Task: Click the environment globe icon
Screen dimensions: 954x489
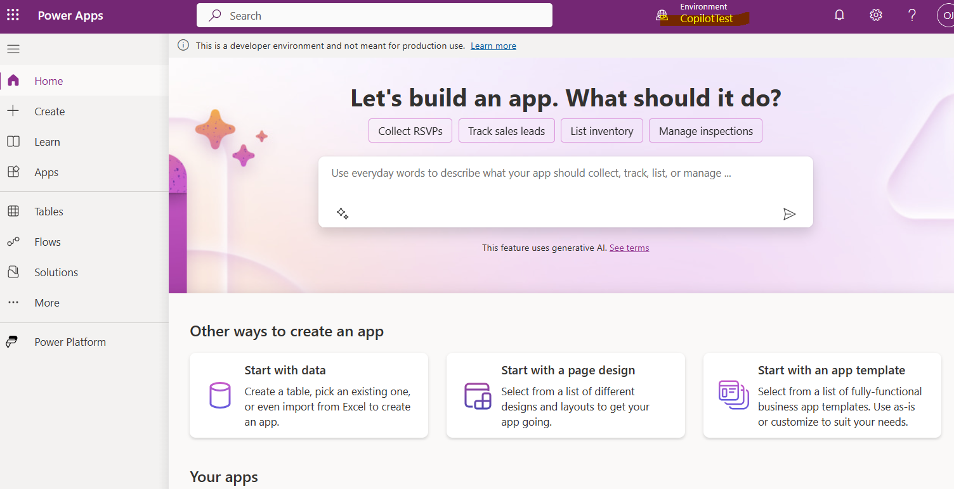Action: point(662,15)
